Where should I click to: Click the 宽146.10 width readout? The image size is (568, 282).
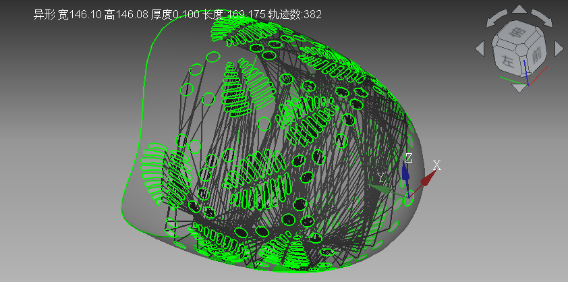click(80, 14)
